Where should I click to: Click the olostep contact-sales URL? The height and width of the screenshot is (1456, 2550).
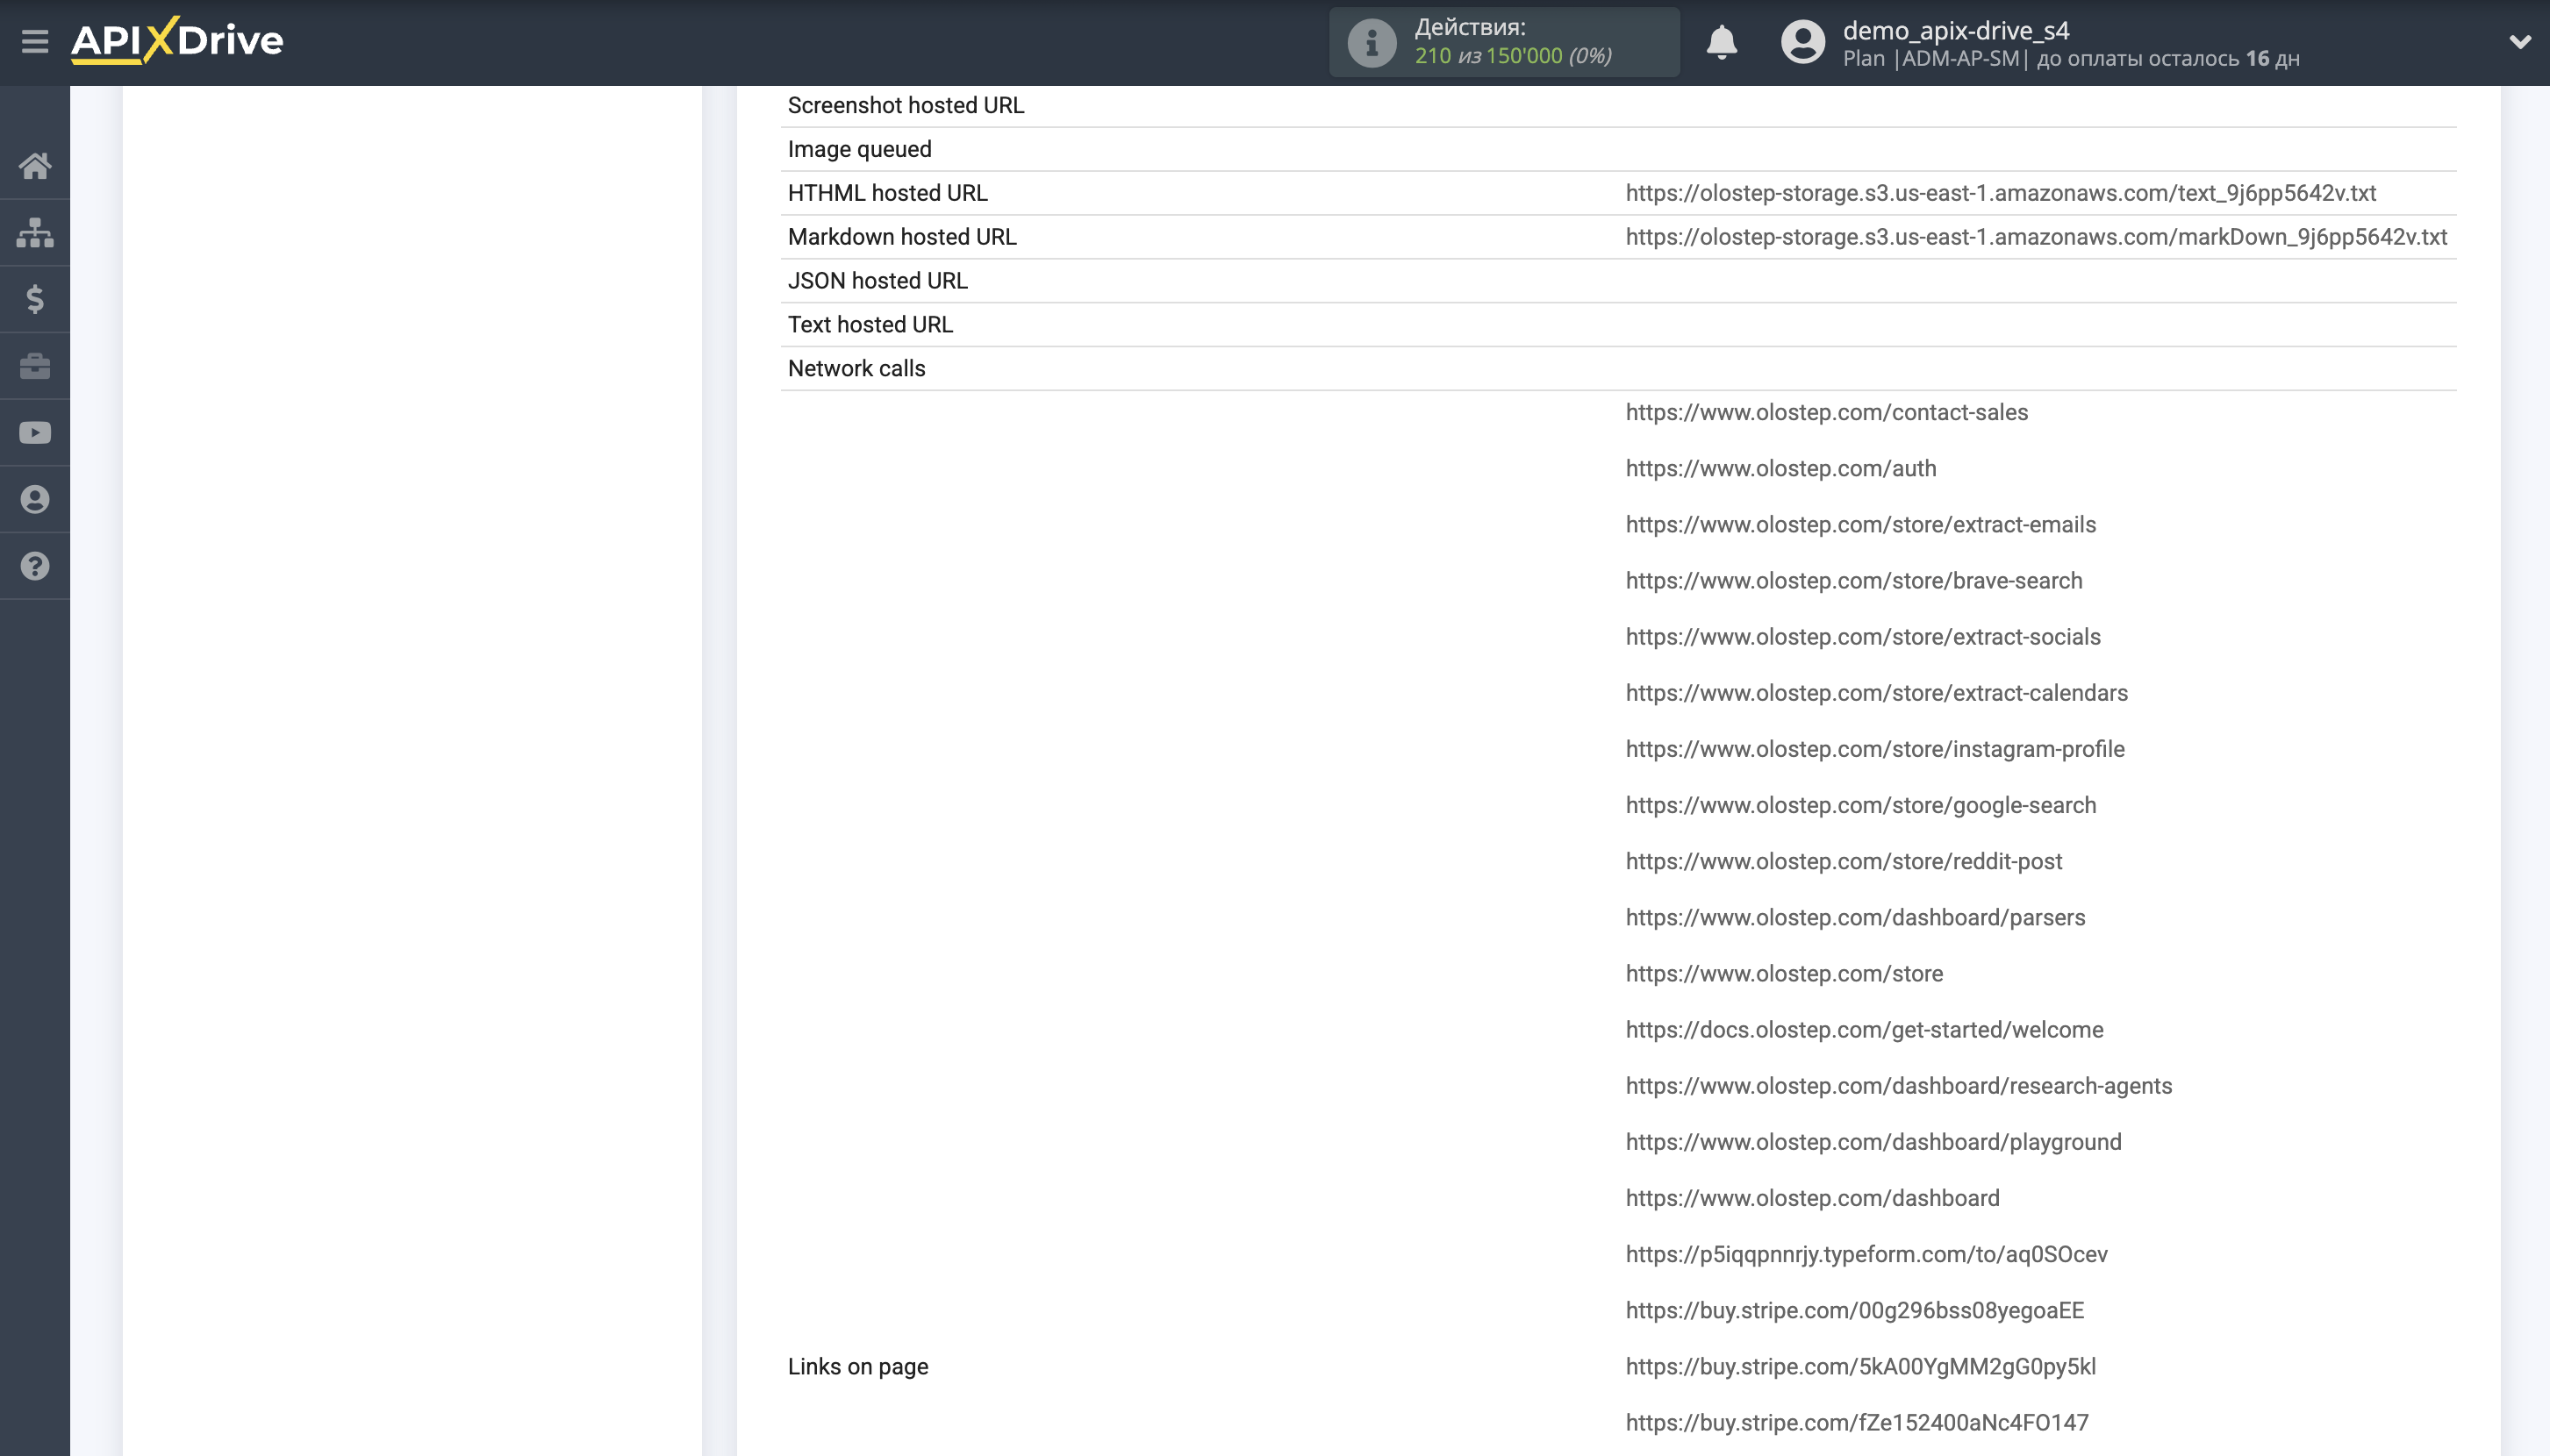coord(1826,412)
